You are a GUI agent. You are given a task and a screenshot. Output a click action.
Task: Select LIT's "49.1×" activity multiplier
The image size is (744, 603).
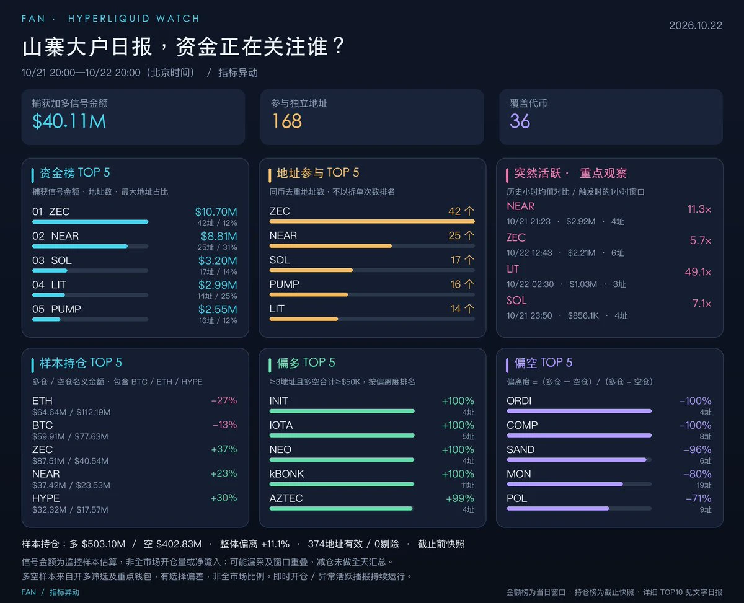(698, 272)
